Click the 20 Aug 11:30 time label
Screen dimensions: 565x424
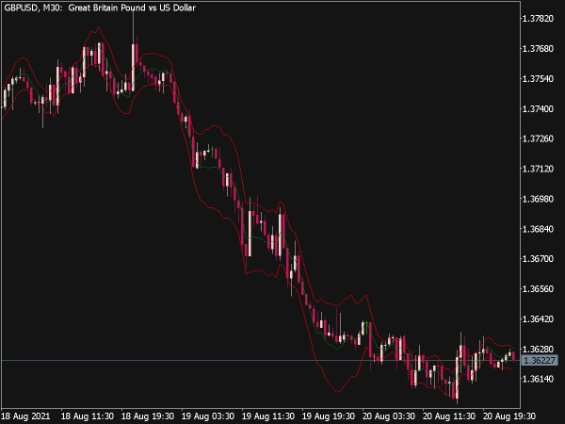click(x=448, y=416)
